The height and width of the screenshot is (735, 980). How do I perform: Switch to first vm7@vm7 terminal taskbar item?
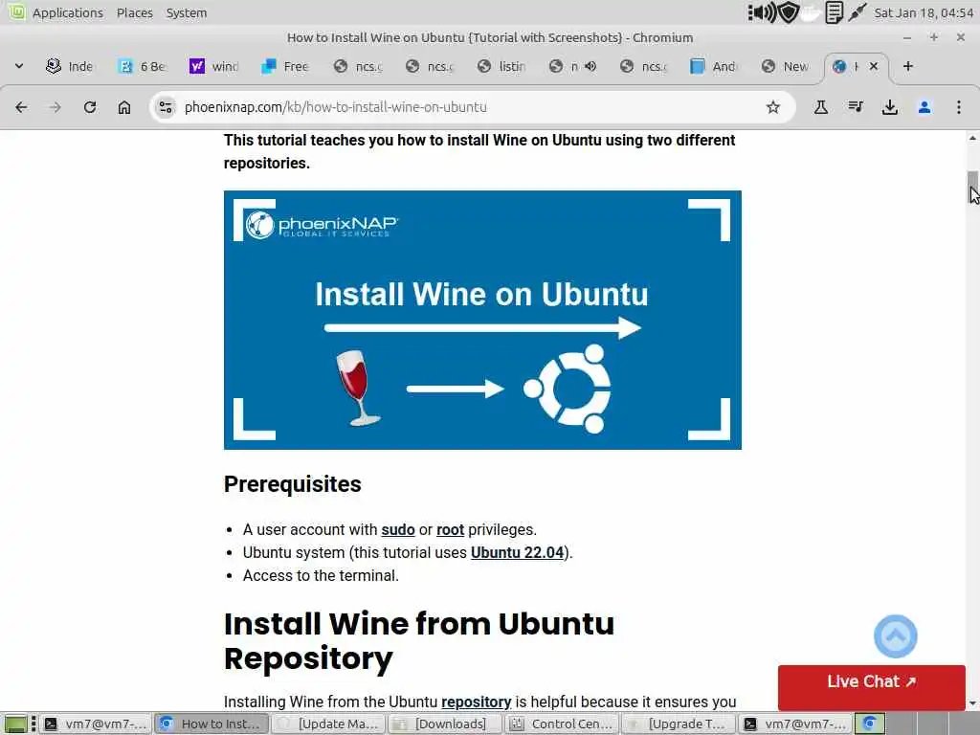[95, 724]
